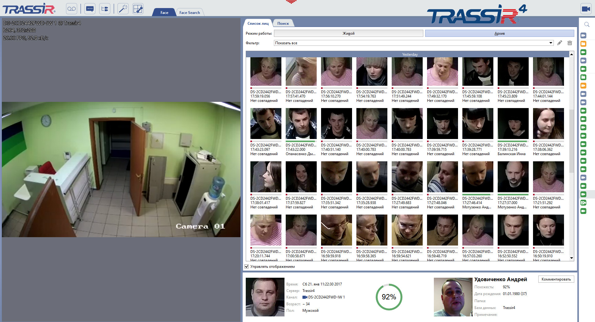Click the Комментировать button
This screenshot has width=595, height=322.
click(x=556, y=279)
